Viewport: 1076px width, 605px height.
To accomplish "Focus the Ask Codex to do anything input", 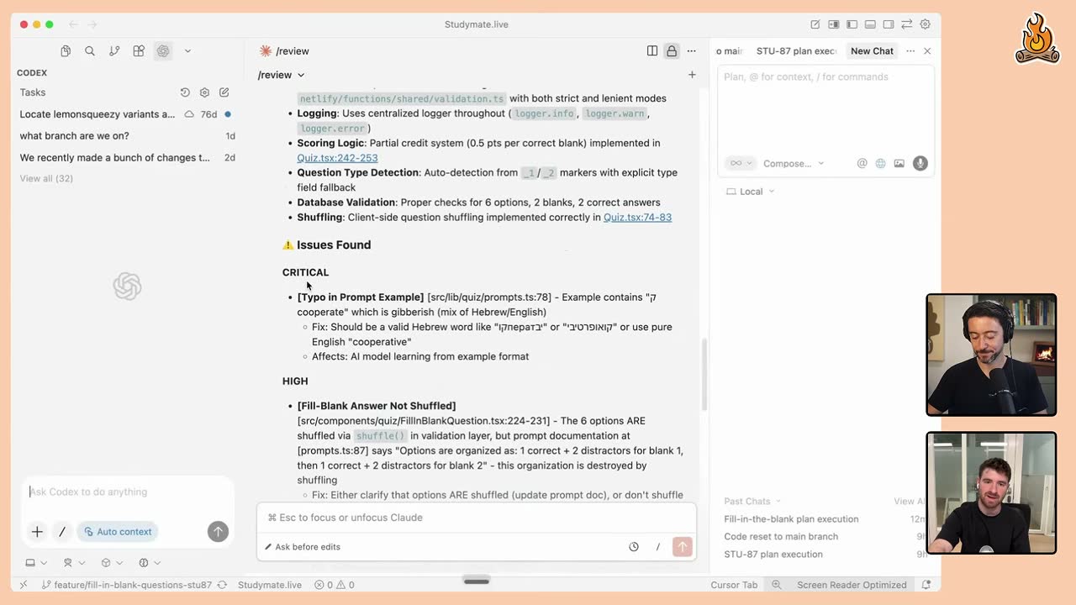I will (126, 492).
